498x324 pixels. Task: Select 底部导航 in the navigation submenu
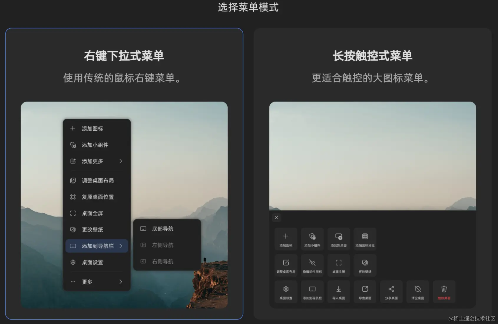point(167,229)
